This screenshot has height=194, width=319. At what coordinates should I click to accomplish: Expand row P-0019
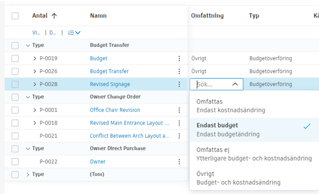pos(35,58)
